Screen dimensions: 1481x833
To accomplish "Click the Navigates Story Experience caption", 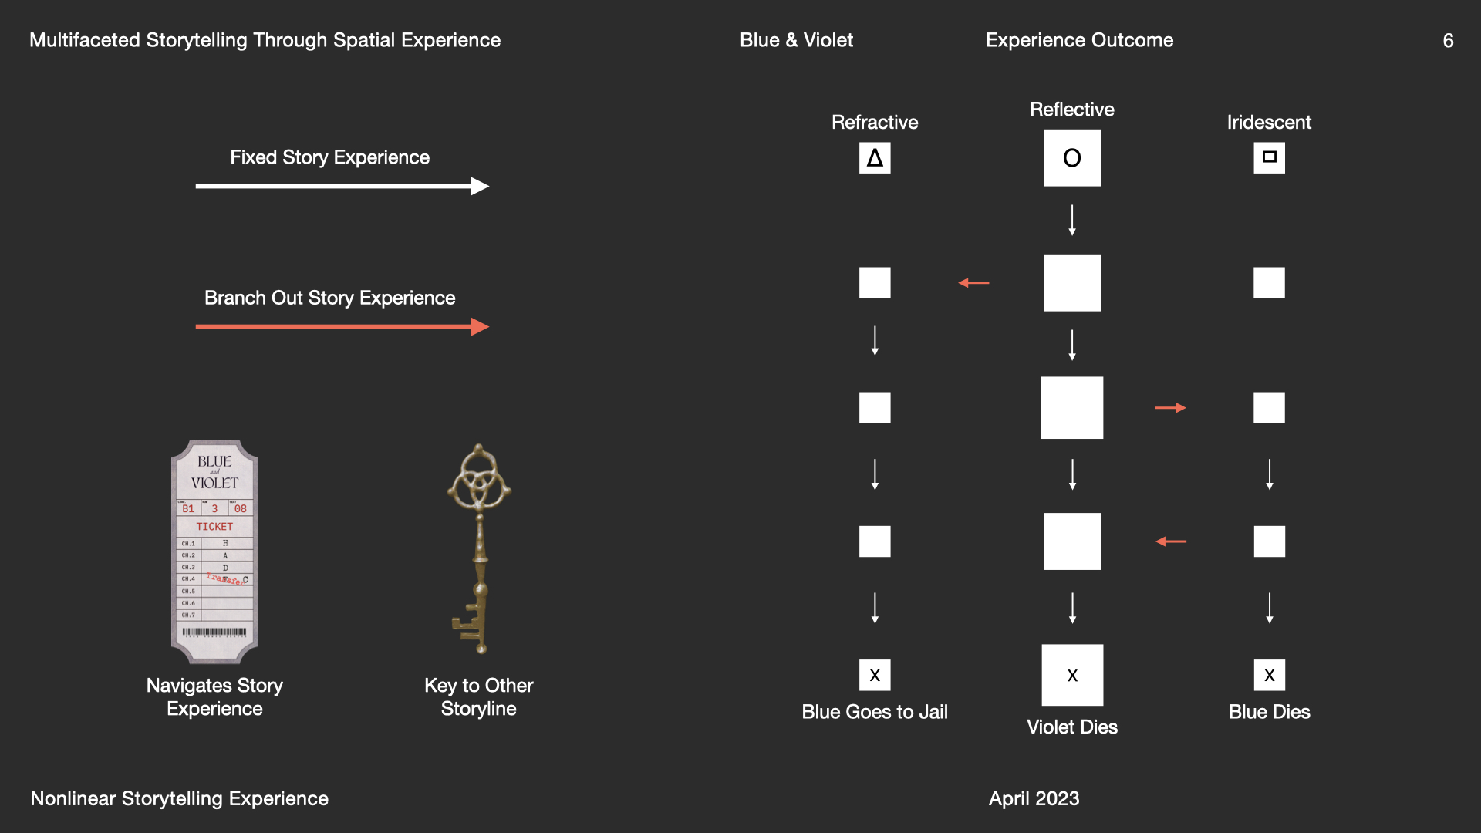I will tap(214, 696).
